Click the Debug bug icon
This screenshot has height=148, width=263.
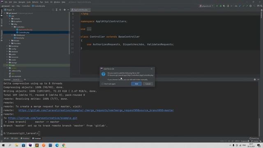click(221, 6)
